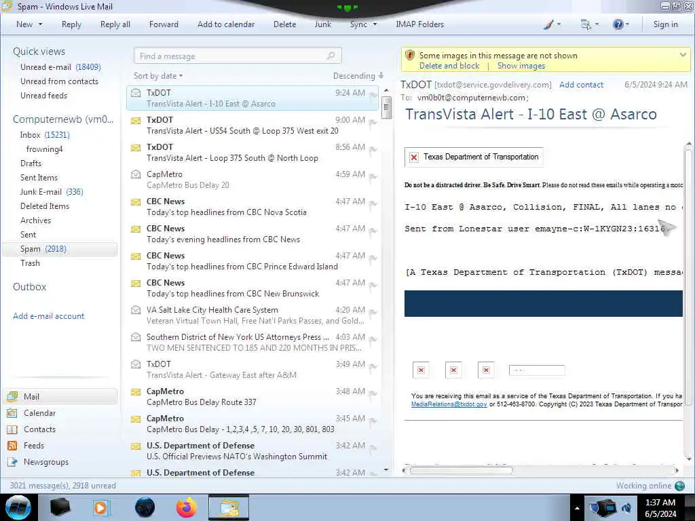Collapse the images warning bar chevron
This screenshot has height=521, width=695.
683,55
